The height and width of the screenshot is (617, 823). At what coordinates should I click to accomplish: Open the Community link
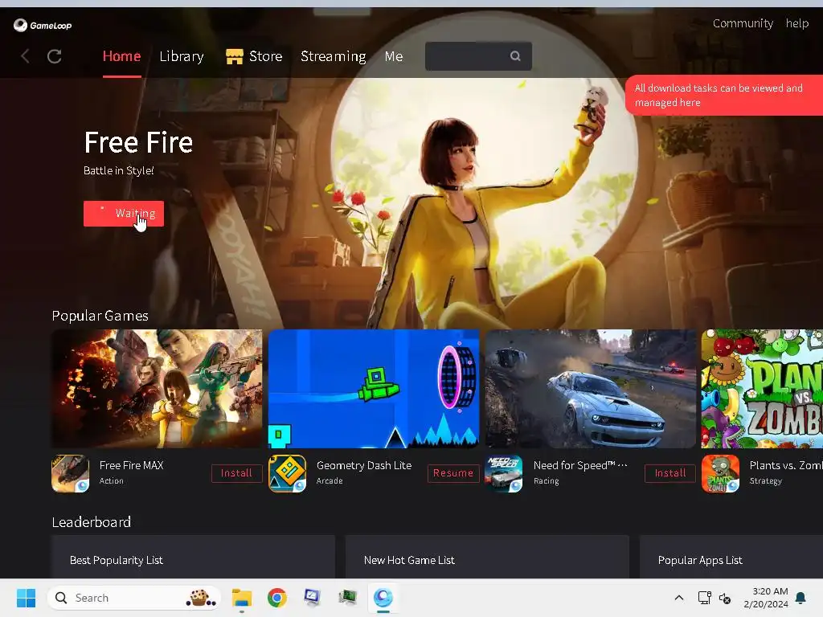point(743,23)
